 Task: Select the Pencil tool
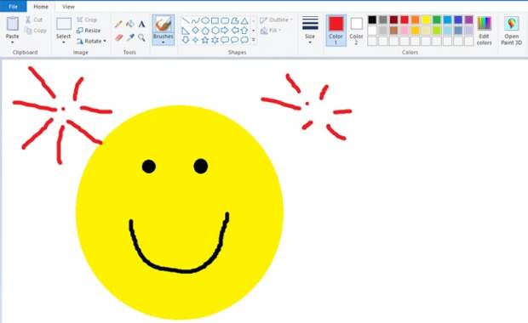(118, 24)
